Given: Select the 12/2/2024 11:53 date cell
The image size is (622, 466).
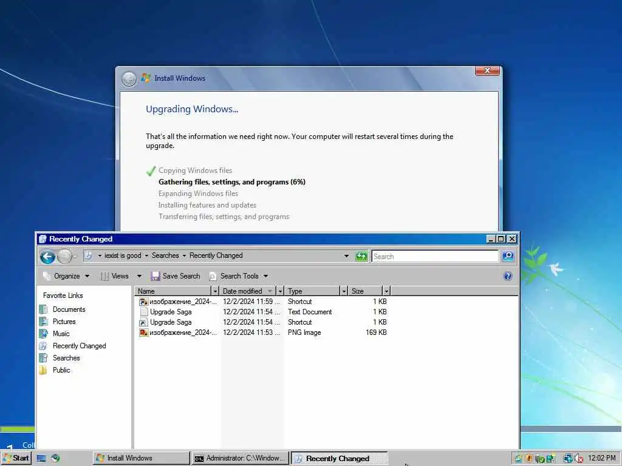Looking at the screenshot, I should pos(251,333).
